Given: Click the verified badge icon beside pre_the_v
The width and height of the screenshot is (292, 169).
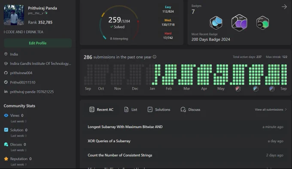Looking at the screenshot, I should (46, 13).
